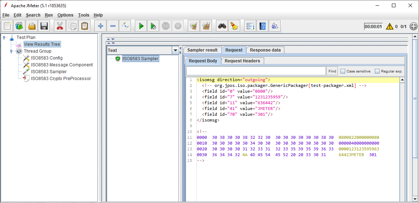Click the Clear All results icon

pyautogui.click(x=206, y=26)
